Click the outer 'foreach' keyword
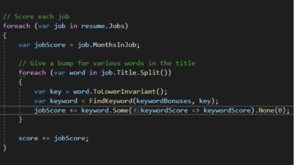This screenshot has width=294, height=165. (x=17, y=26)
